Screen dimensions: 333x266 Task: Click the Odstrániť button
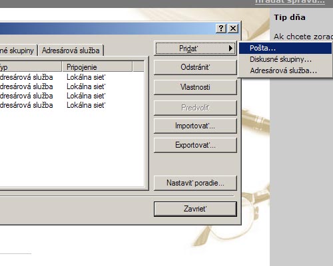[195, 67]
